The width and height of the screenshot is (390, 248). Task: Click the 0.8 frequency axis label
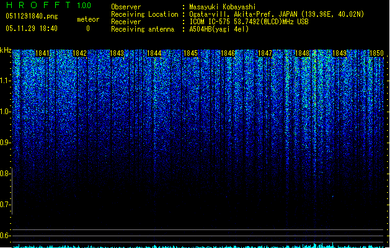click(x=5, y=174)
